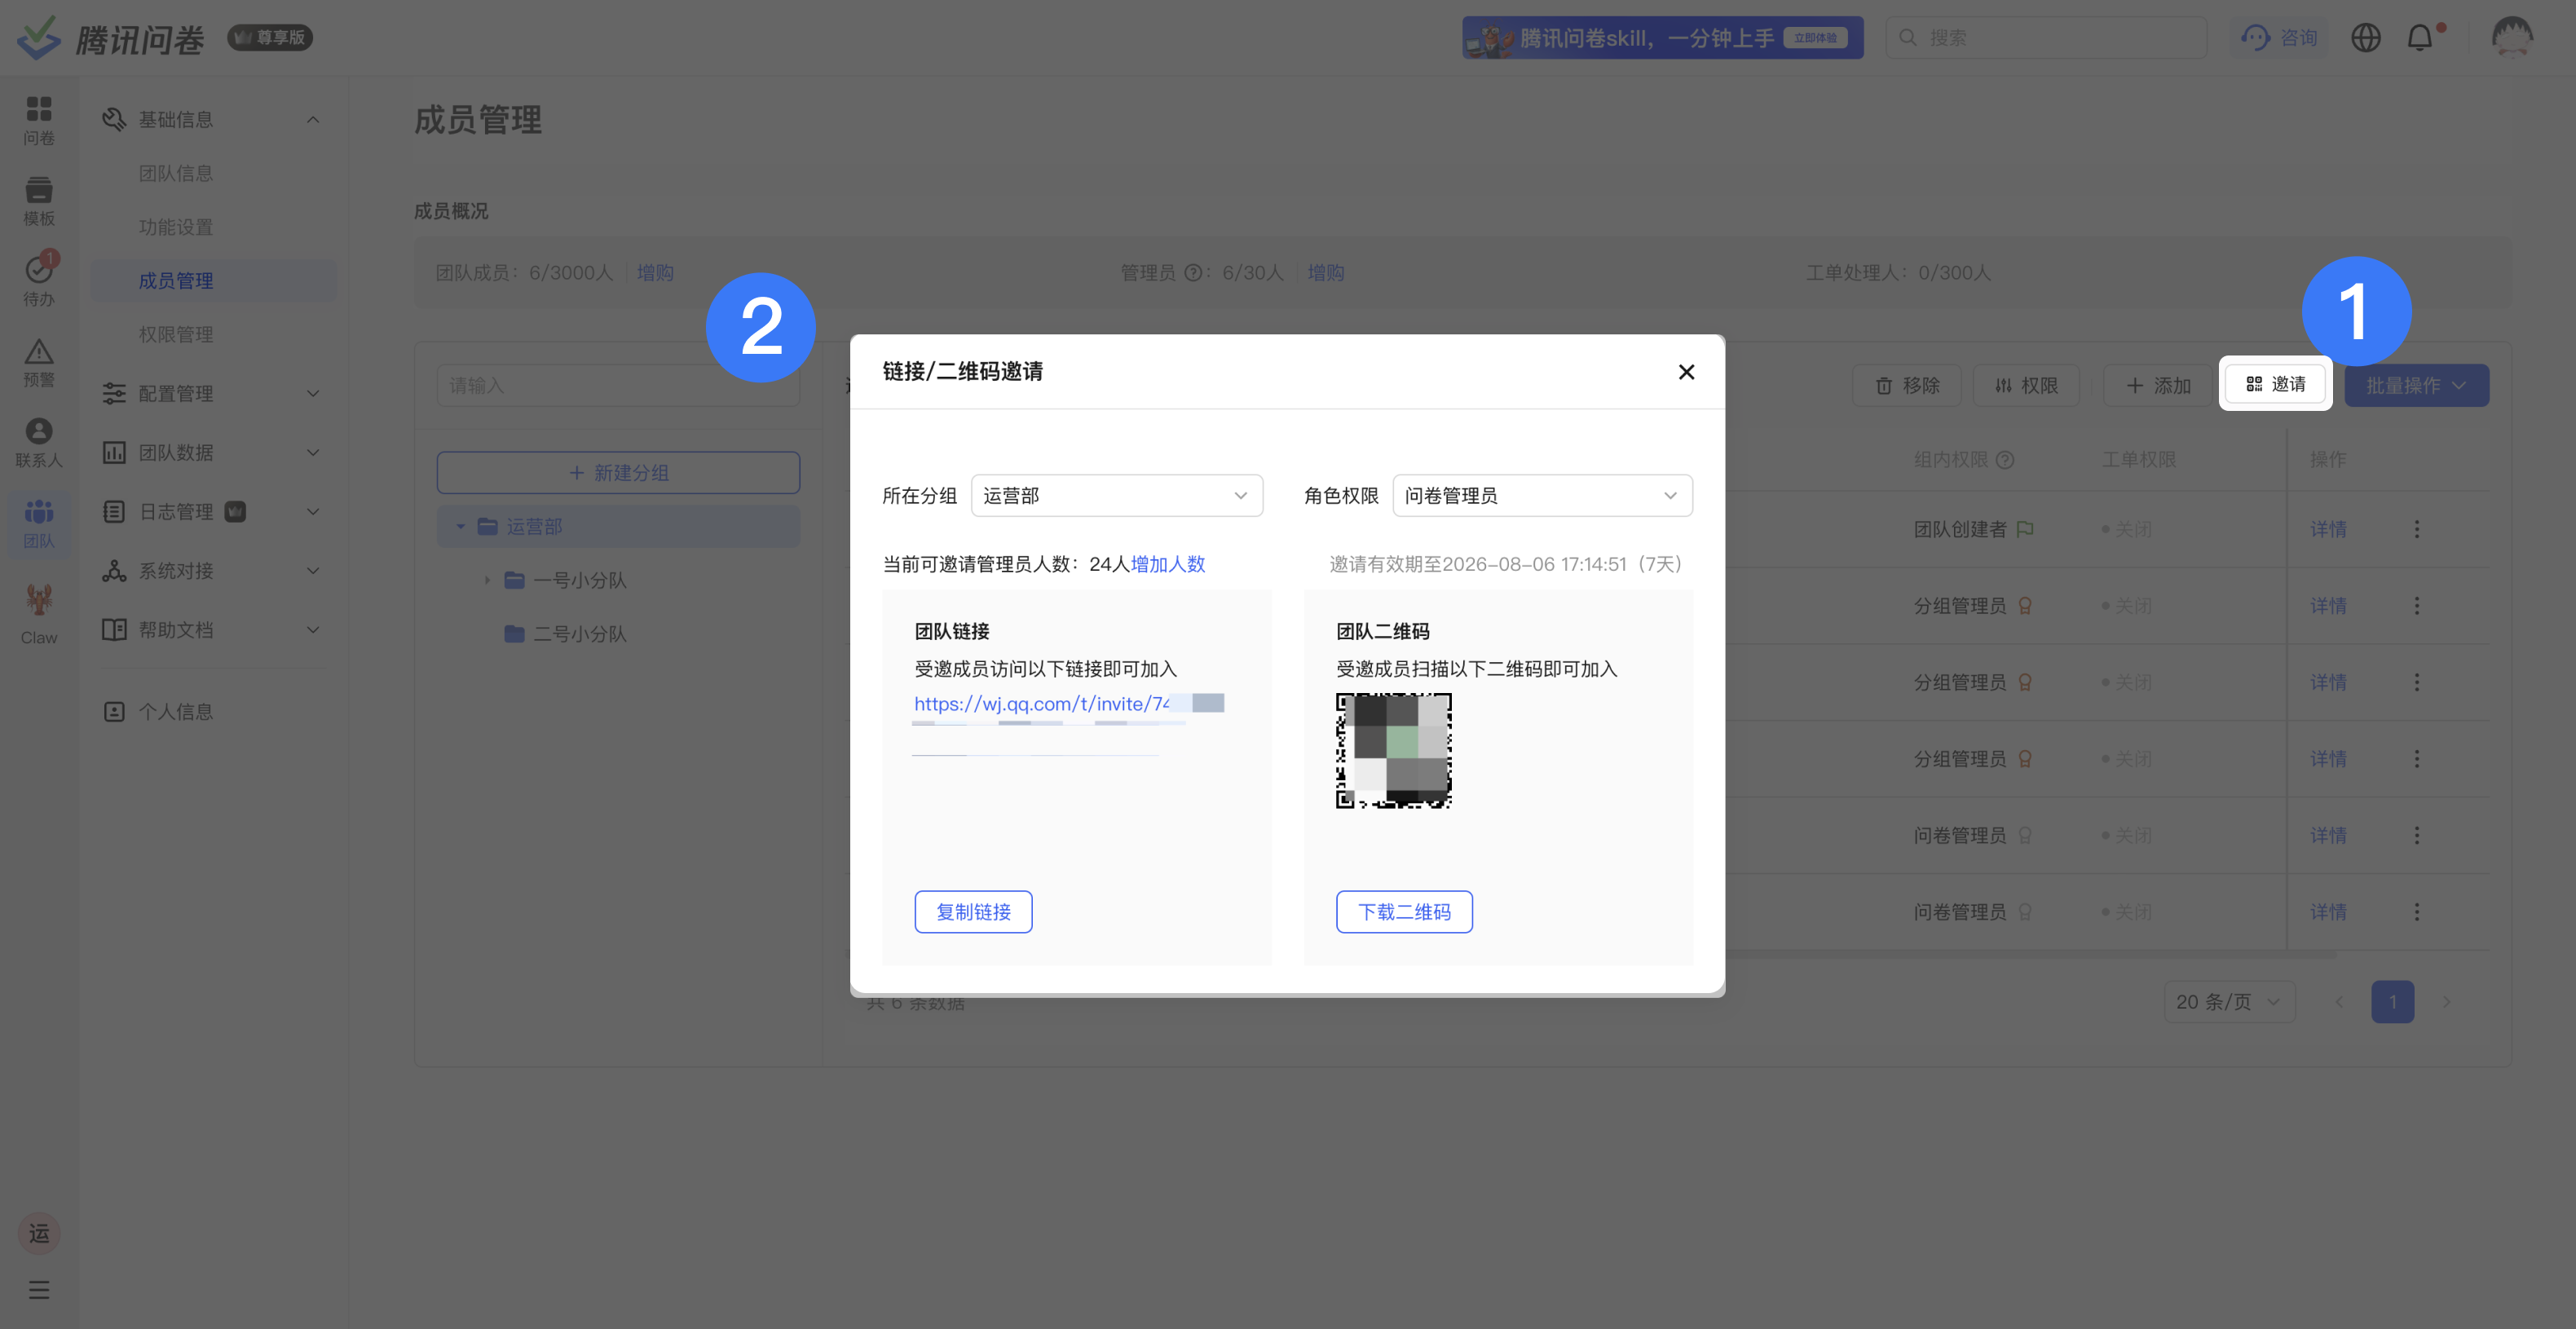Open the 问卷 sidebar section

click(x=39, y=120)
